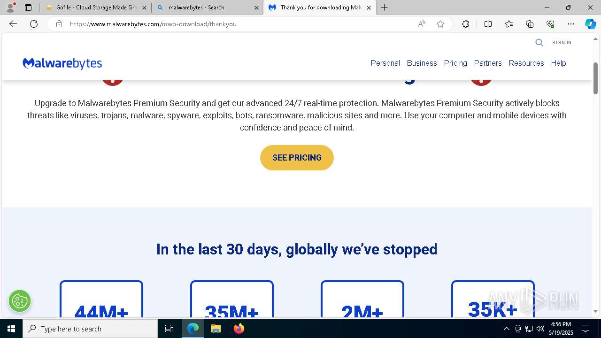Click the 'In the last 30 days' heading

(297, 249)
